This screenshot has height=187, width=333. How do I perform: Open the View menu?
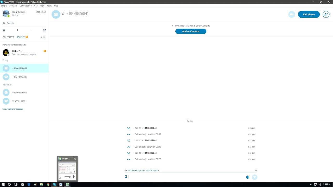[x=42, y=6]
